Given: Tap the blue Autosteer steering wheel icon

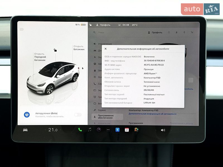Looking at the screenshot, I should click(27, 115).
